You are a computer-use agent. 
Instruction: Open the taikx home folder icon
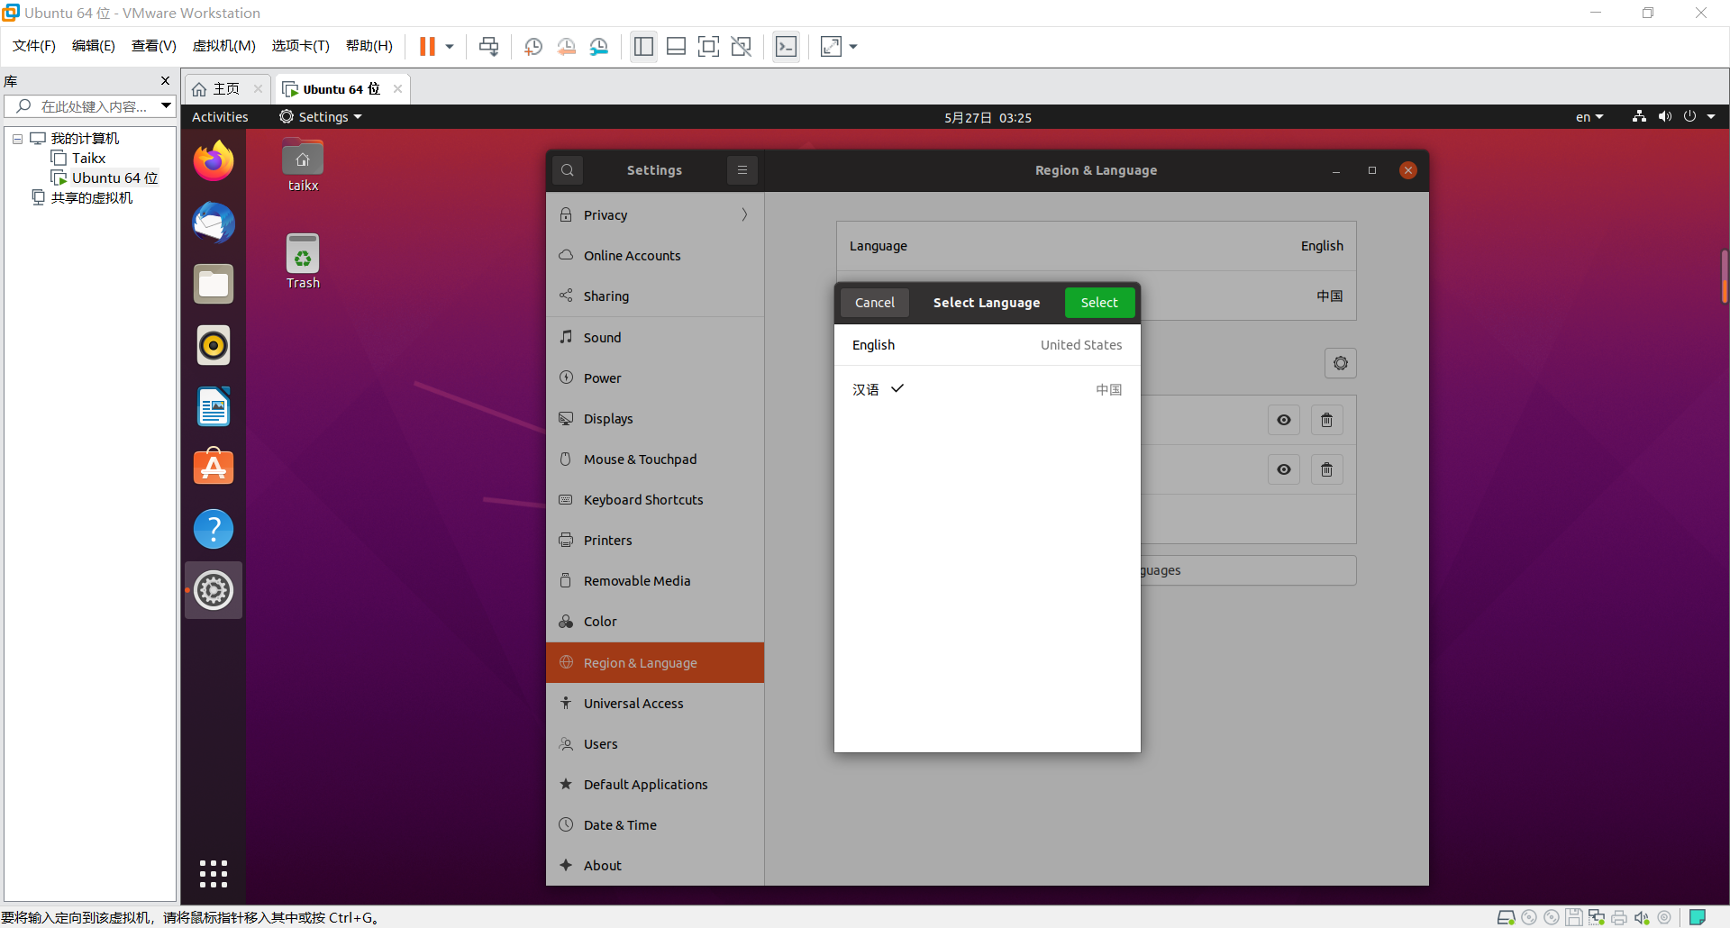pyautogui.click(x=303, y=166)
